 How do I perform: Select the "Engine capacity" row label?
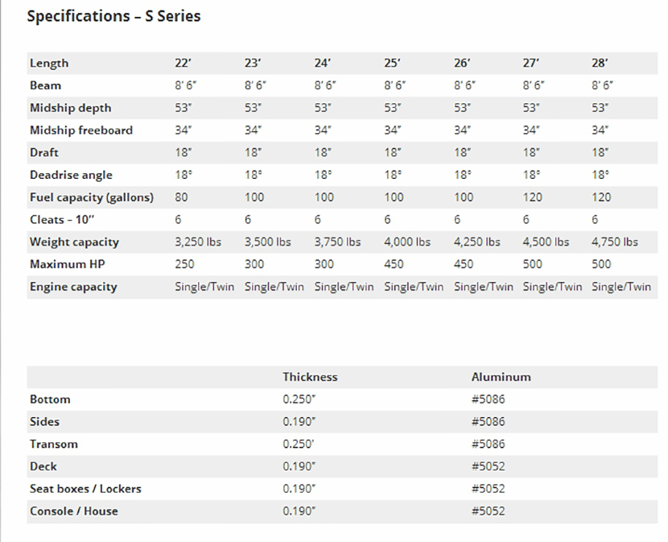[x=73, y=287]
